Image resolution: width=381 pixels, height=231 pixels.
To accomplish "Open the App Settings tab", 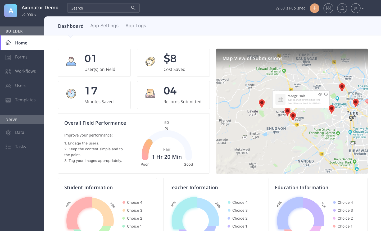I will (104, 26).
